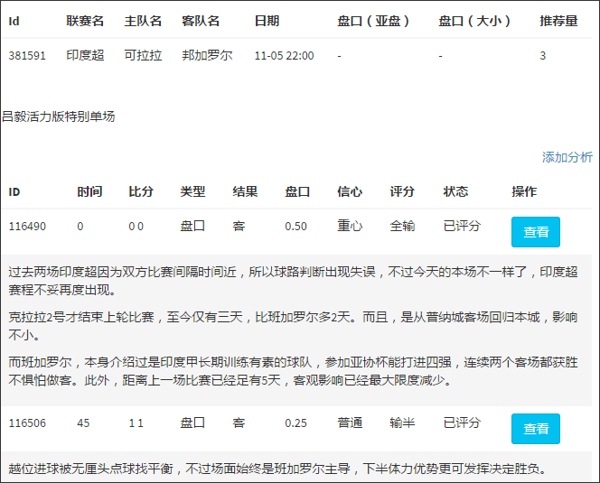Viewport: 600px width, 483px height.
Task: Click the 推荐量 value 3
Action: coord(542,56)
